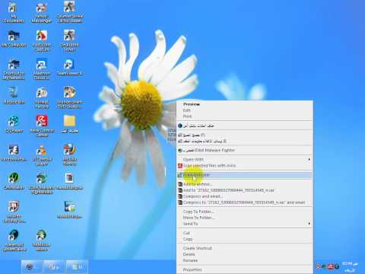Select the Recycle Bin desktop icon
The image size is (365, 274).
tap(14, 95)
